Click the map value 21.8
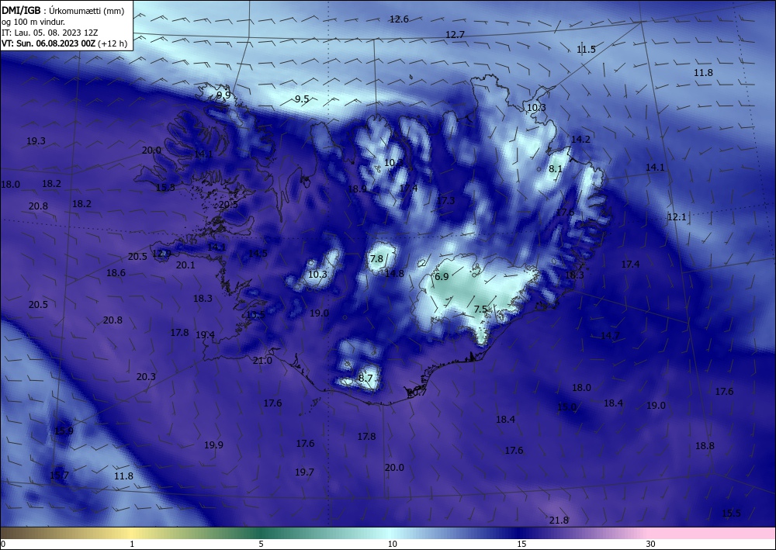 [559, 521]
